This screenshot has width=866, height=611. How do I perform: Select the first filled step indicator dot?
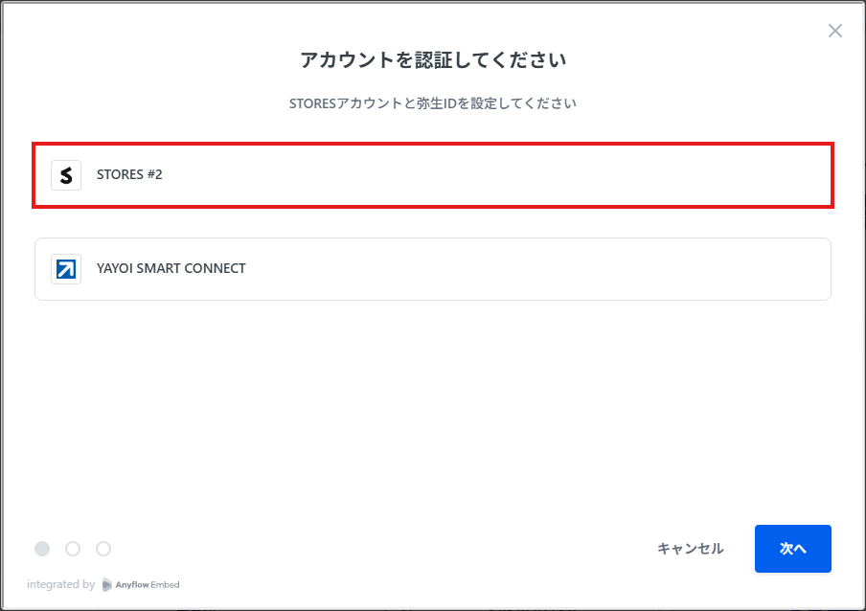[42, 549]
